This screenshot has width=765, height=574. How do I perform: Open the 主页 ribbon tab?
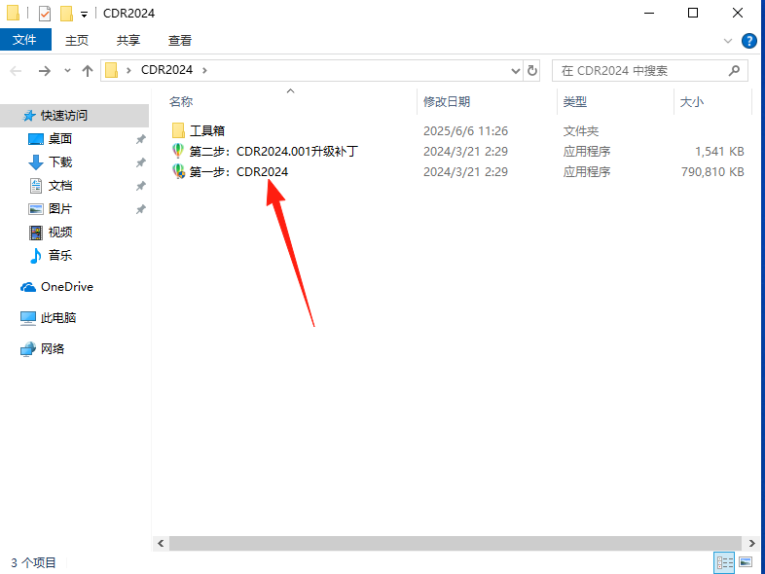(x=77, y=41)
